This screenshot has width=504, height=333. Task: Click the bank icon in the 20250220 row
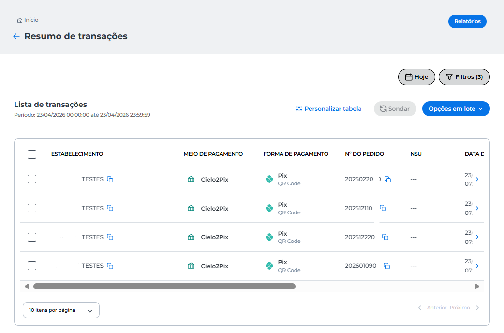(191, 179)
